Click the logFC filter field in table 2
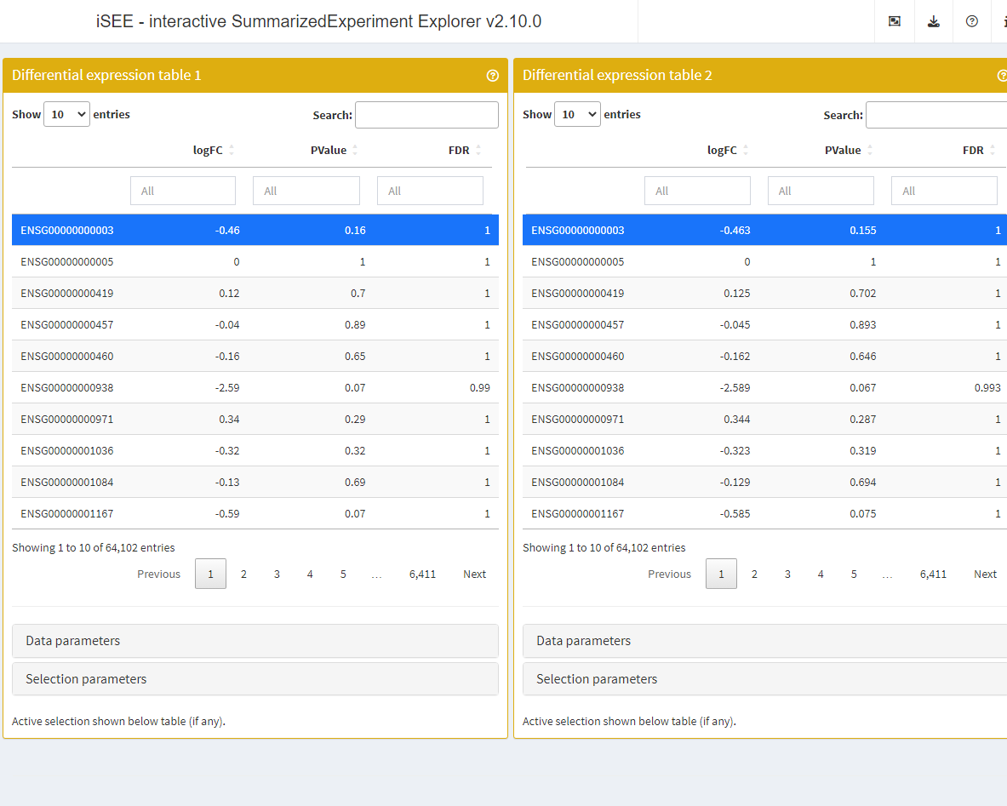 (697, 191)
